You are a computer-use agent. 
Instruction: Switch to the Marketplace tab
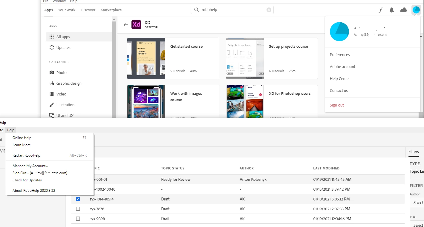(x=111, y=10)
